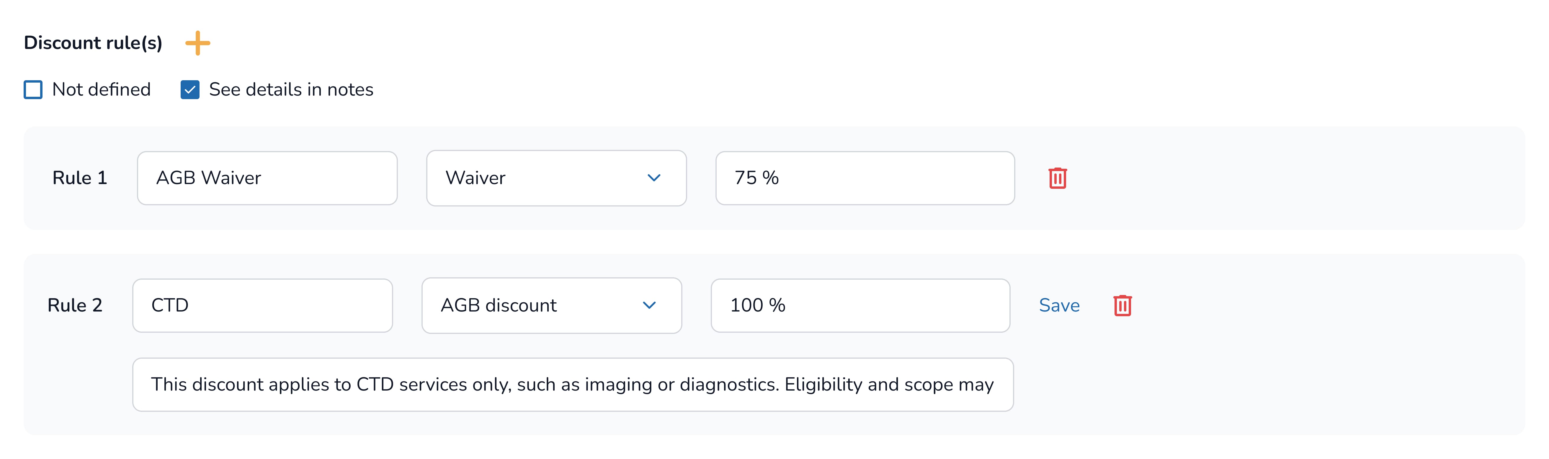Viewport: 1549px width, 459px height.
Task: Click the Discount rule(s) heading
Action: pyautogui.click(x=93, y=43)
